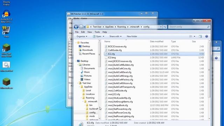This screenshot has height=126, width=224.
Task: Collapse the AppData folder node
Action: [x=79, y=87]
